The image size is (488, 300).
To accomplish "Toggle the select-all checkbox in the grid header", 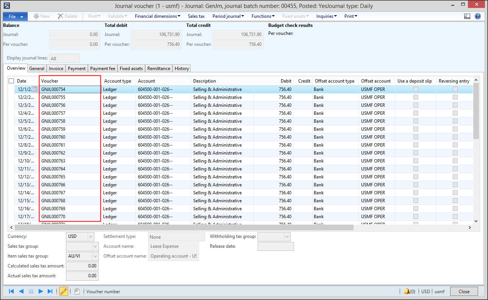I will pyautogui.click(x=11, y=81).
